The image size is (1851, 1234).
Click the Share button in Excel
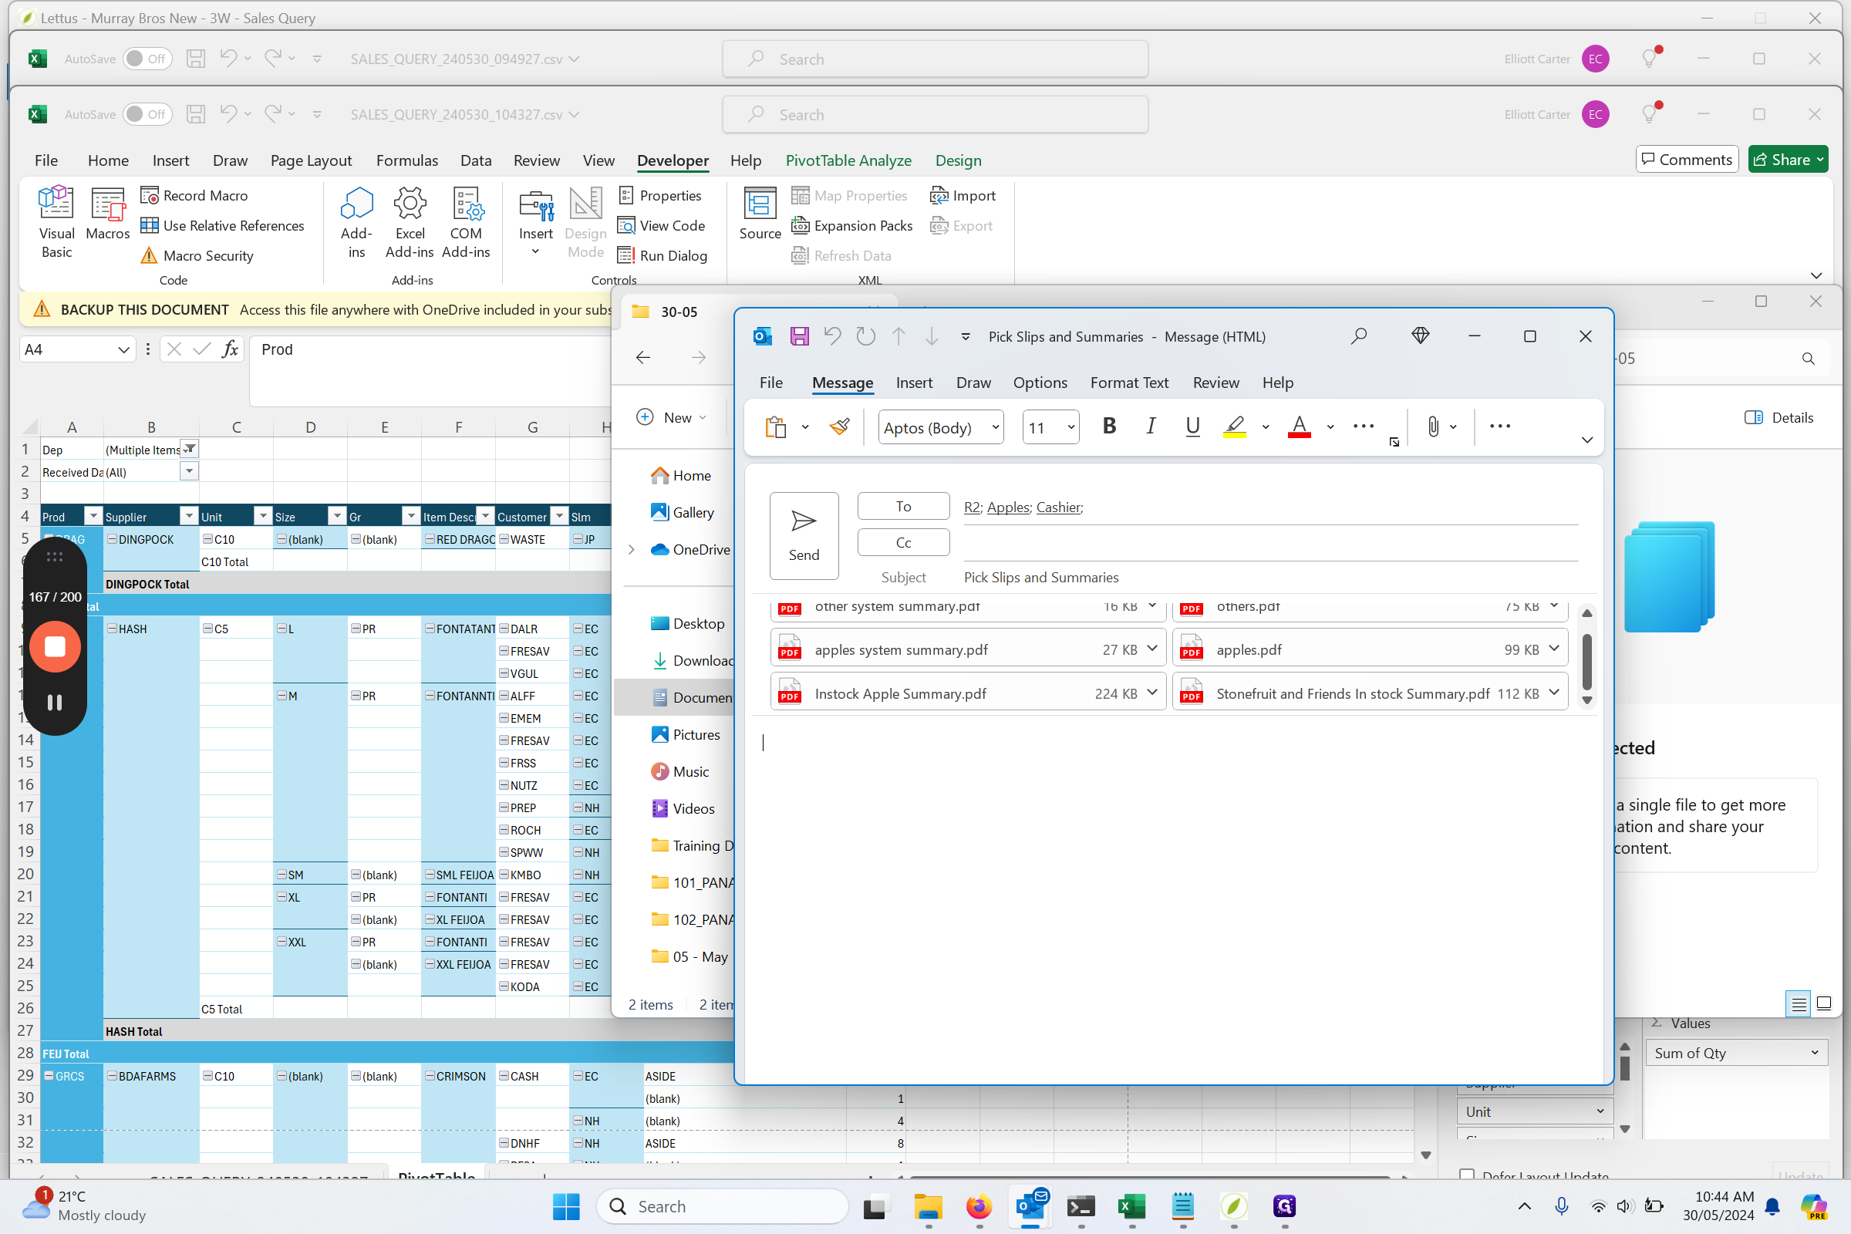[1788, 160]
